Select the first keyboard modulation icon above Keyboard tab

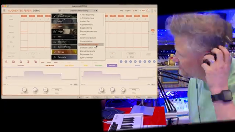(6, 62)
